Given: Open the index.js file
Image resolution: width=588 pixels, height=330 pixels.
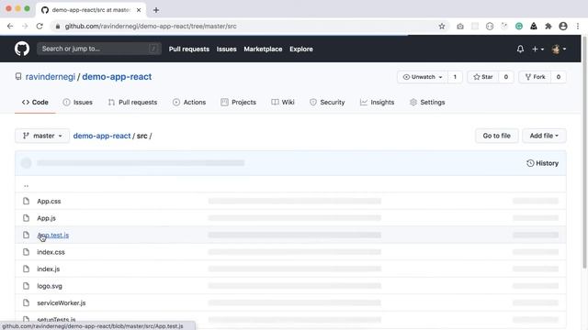Looking at the screenshot, I should (x=48, y=269).
